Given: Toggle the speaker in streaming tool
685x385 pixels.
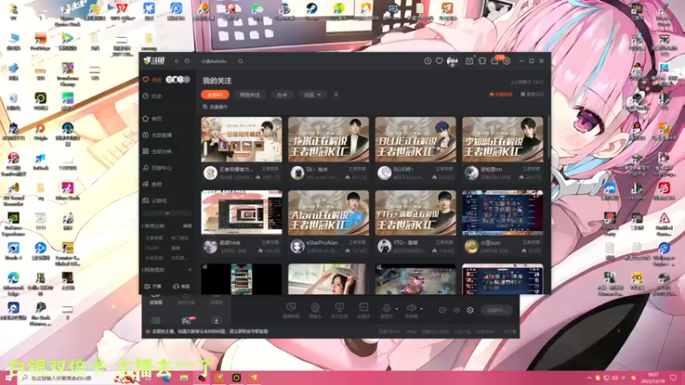Looking at the screenshot, I should (411, 311).
